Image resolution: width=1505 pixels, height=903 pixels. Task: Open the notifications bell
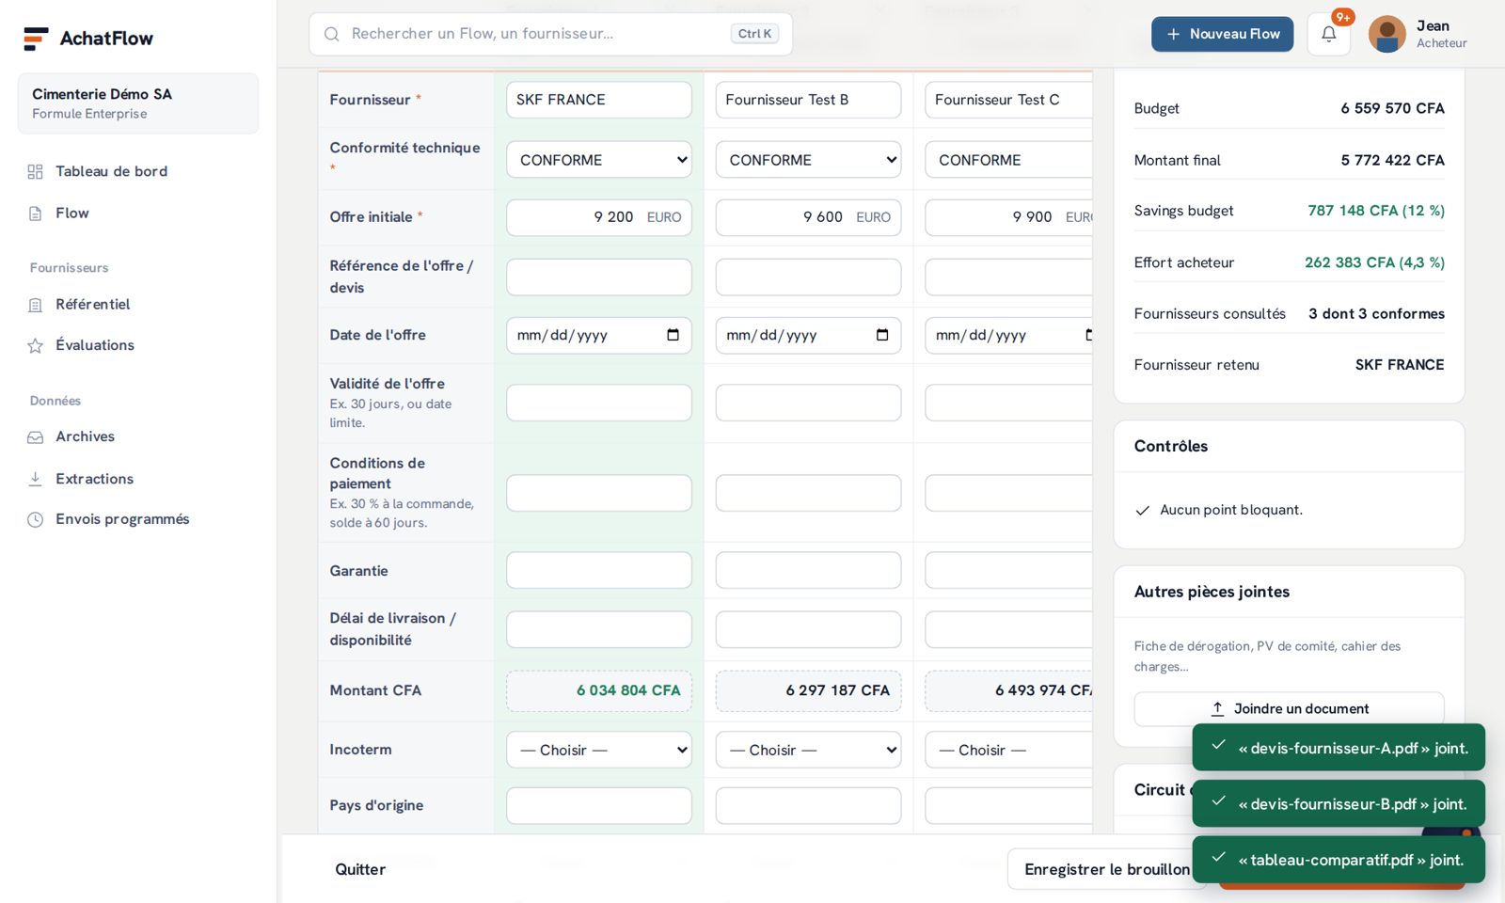coord(1328,34)
